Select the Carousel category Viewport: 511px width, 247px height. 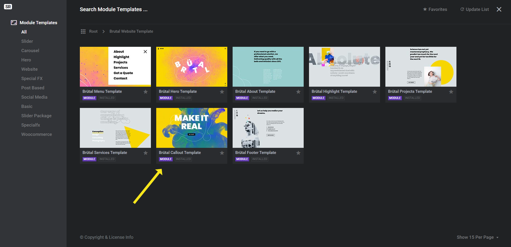(x=30, y=51)
